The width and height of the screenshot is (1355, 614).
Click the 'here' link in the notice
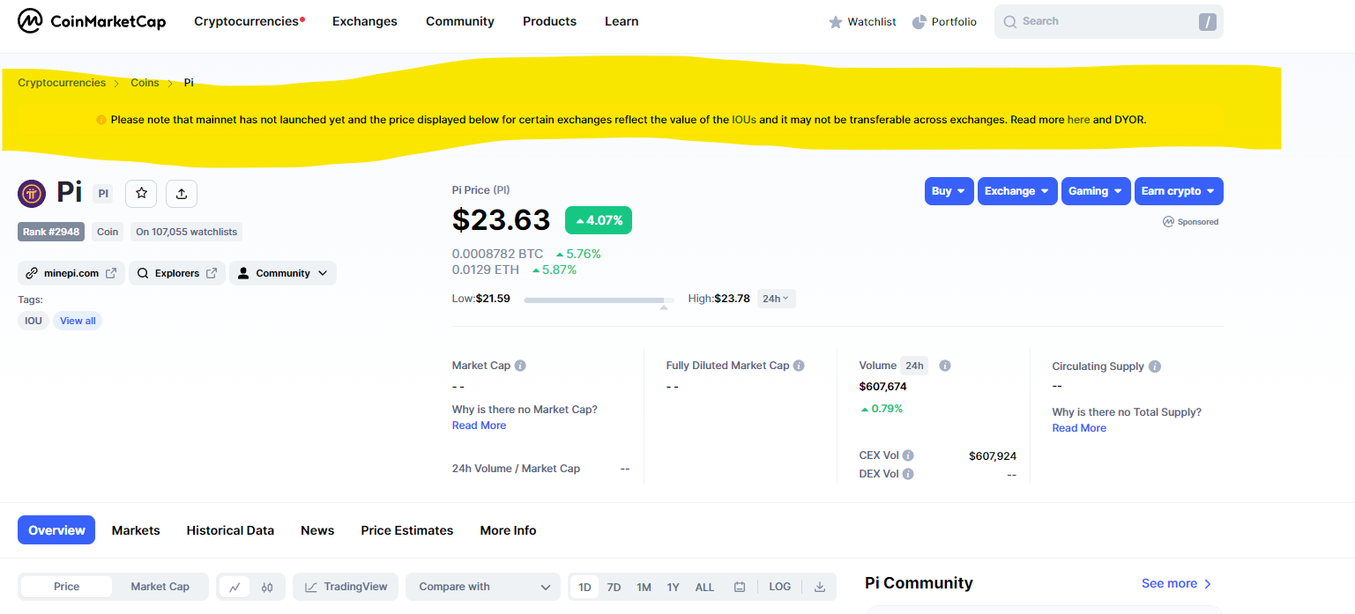tap(1078, 120)
